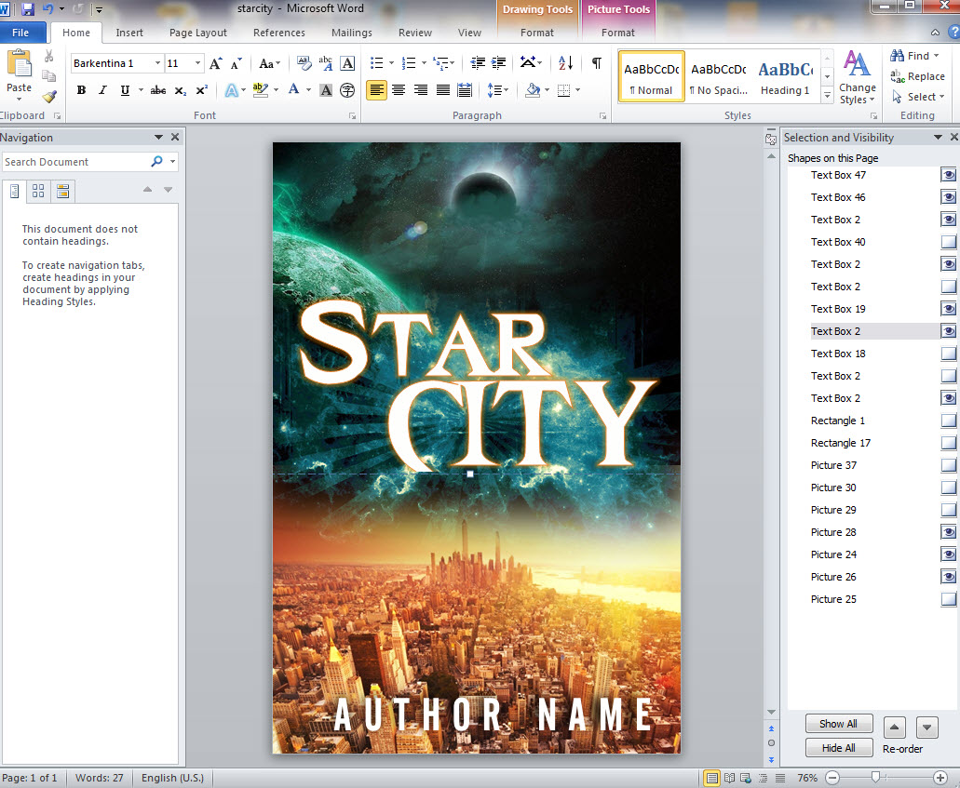The image size is (960, 788).
Task: Toggle visibility of Picture 28
Action: point(948,532)
